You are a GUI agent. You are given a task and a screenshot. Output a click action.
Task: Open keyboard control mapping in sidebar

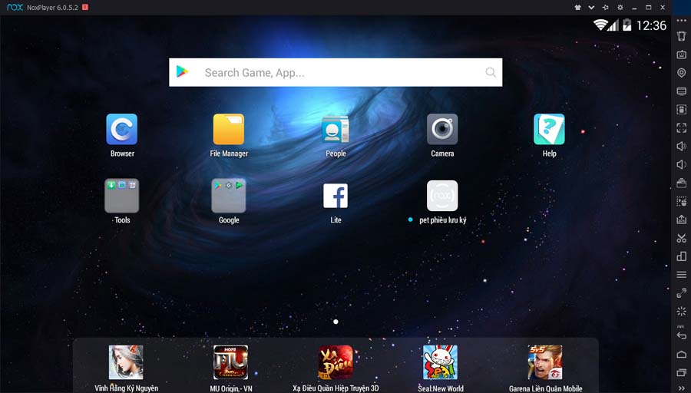pos(681,54)
